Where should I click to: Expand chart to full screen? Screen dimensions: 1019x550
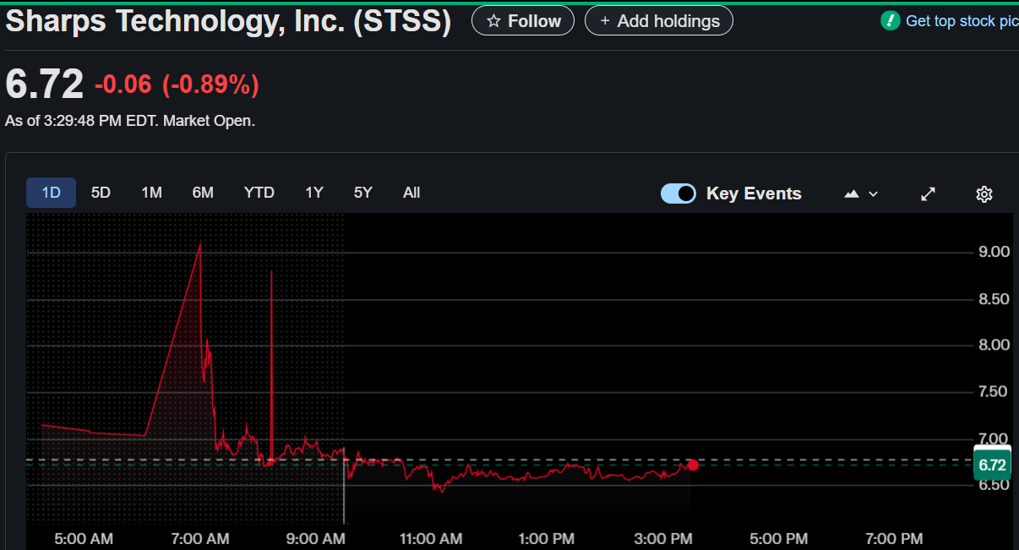[928, 193]
